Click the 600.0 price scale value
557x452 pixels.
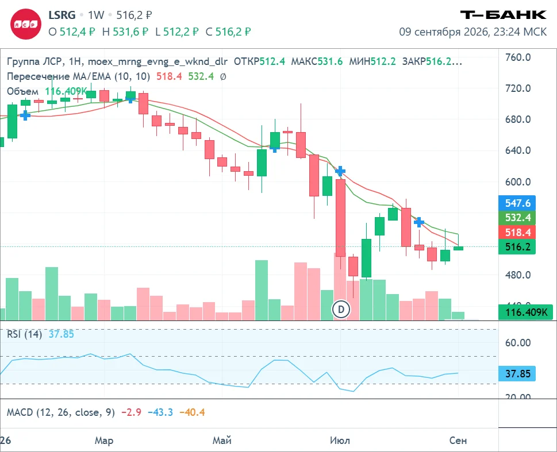coord(518,182)
